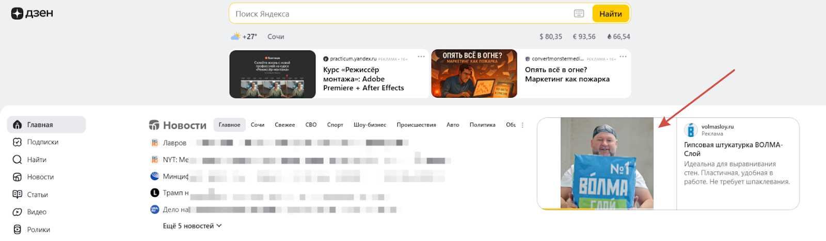Open the three-dot menu on Режиссёр ad

point(421,57)
